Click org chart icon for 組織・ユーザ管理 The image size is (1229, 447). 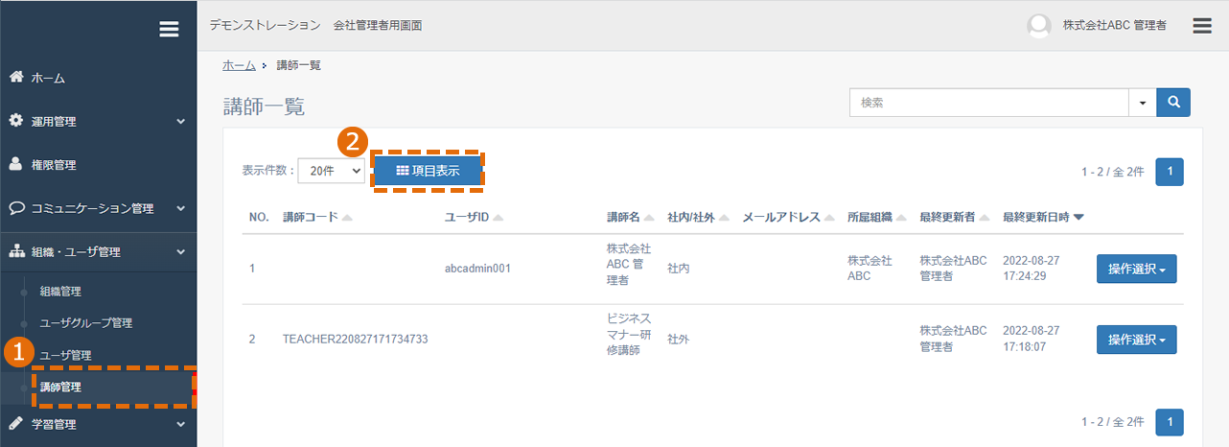[16, 251]
